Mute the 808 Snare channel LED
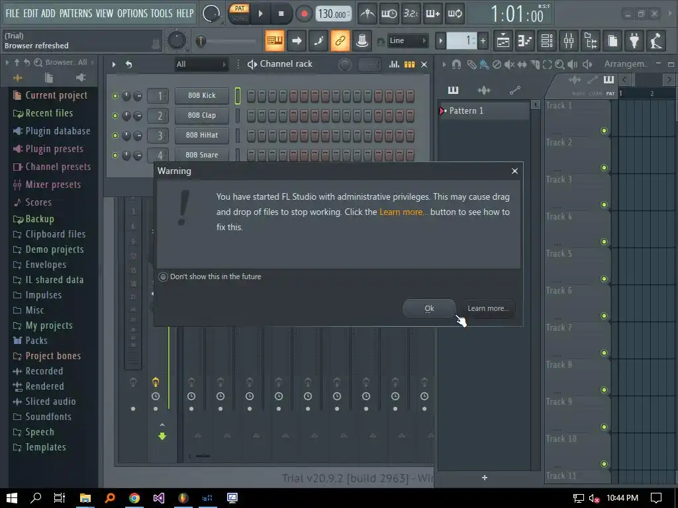Viewport: 678px width, 508px height. (x=115, y=155)
